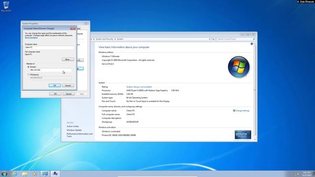Click the scroll down arrow in System window
The width and height of the screenshot is (315, 177).
tap(255, 139)
